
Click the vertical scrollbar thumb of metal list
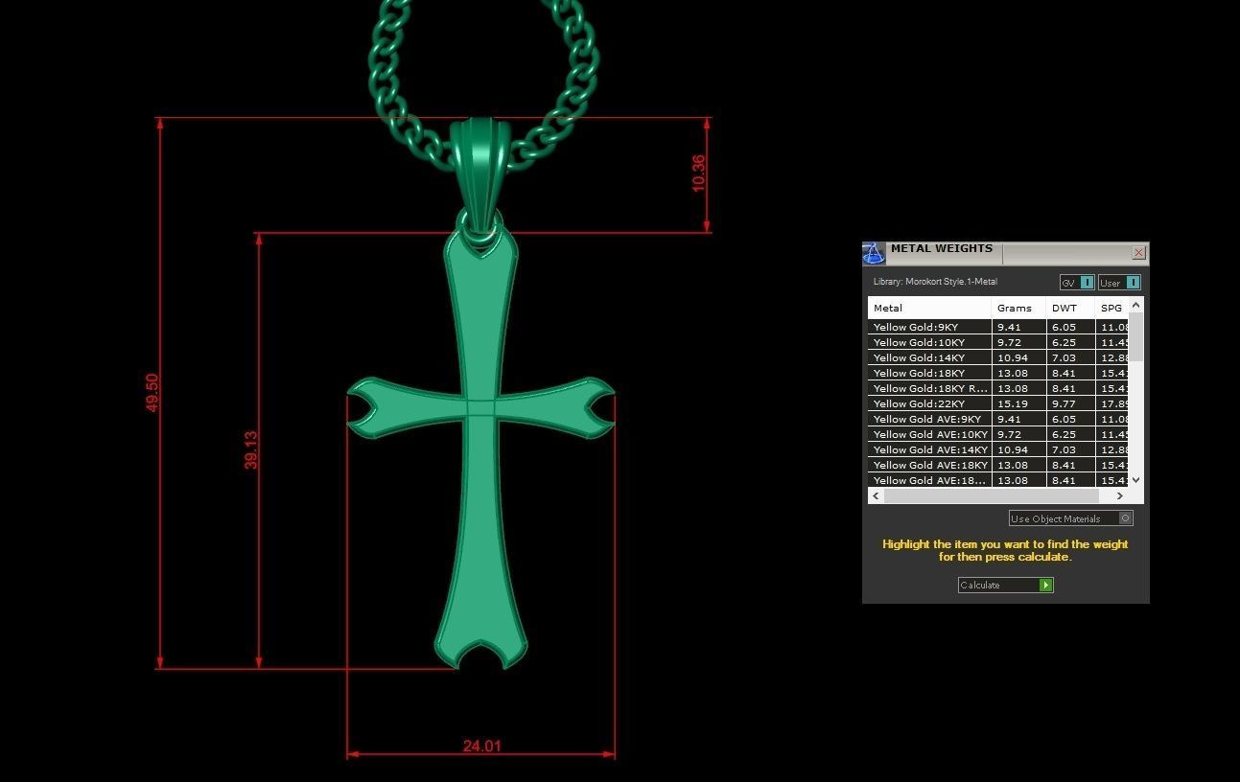[x=1135, y=337]
